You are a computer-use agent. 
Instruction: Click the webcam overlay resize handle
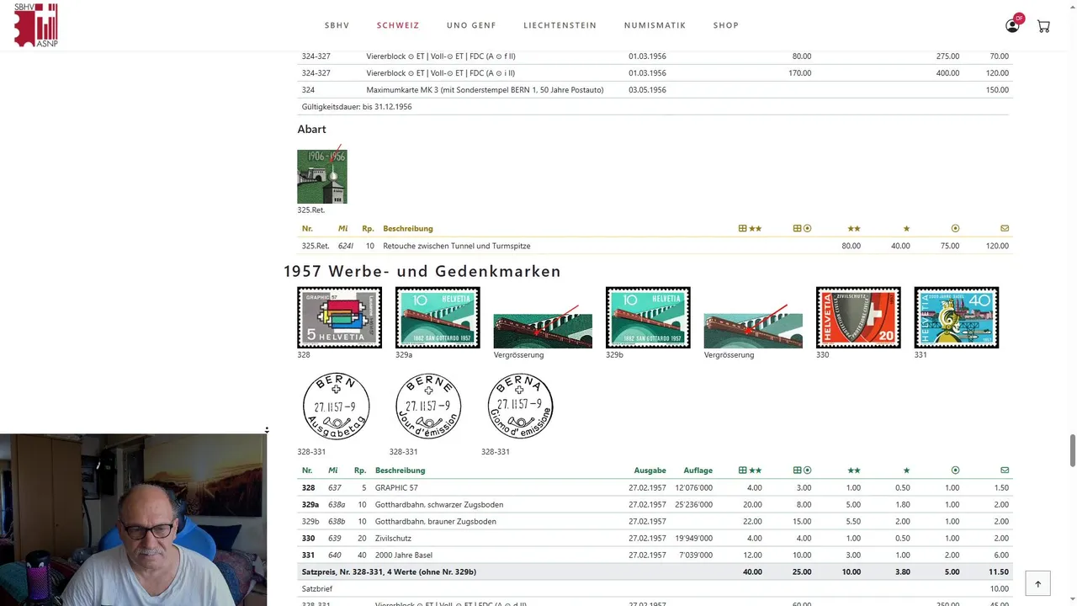267,430
